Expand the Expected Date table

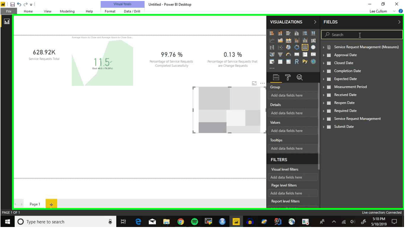point(324,79)
